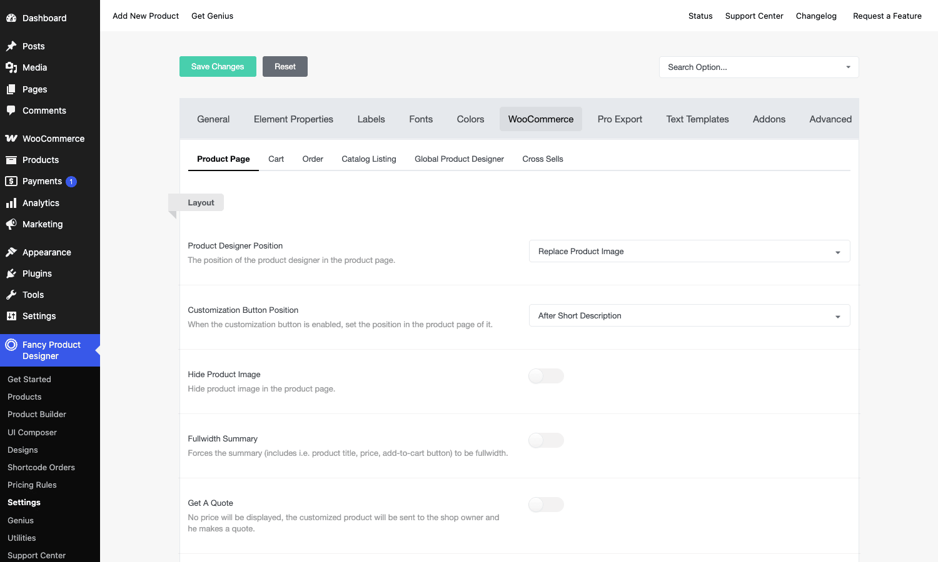Click the Layout section label
The height and width of the screenshot is (562, 938).
pyautogui.click(x=196, y=202)
